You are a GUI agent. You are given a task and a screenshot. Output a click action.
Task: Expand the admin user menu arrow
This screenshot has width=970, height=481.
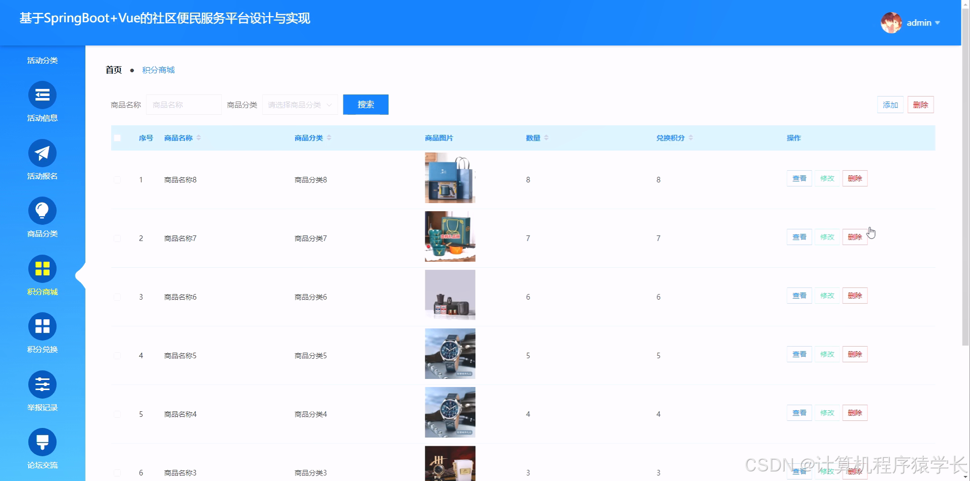pyautogui.click(x=937, y=23)
